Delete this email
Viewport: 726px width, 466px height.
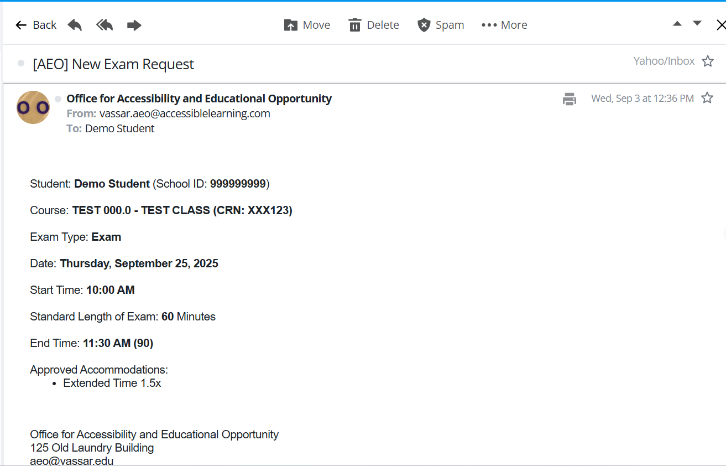[374, 25]
